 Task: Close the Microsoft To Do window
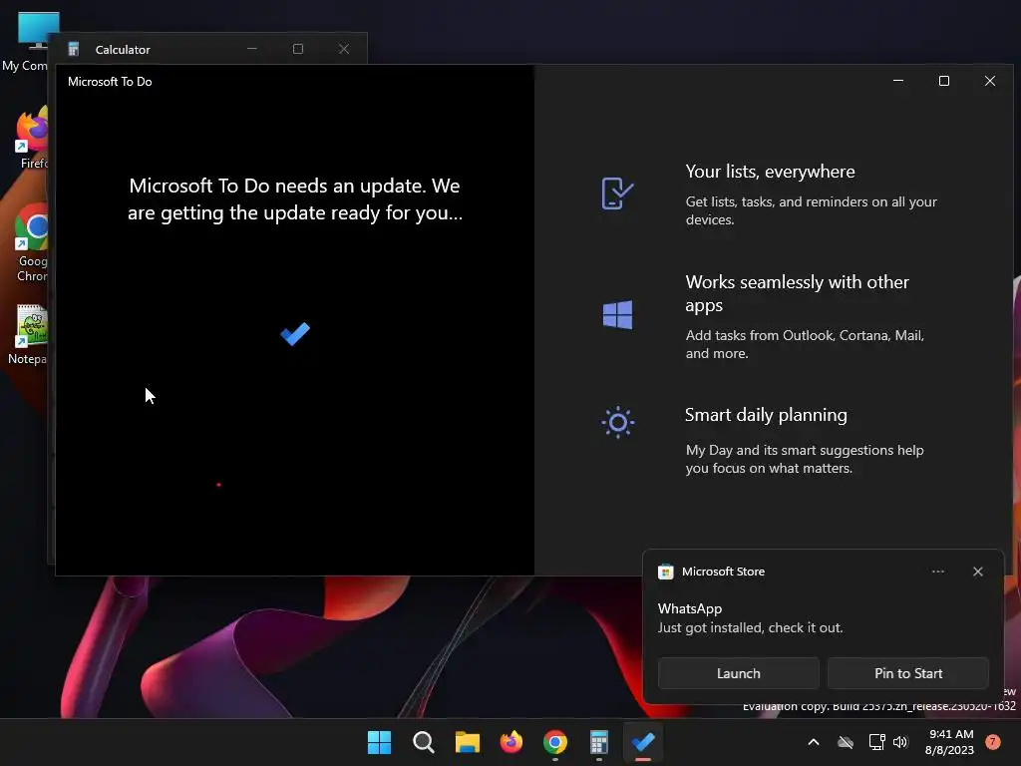[990, 81]
